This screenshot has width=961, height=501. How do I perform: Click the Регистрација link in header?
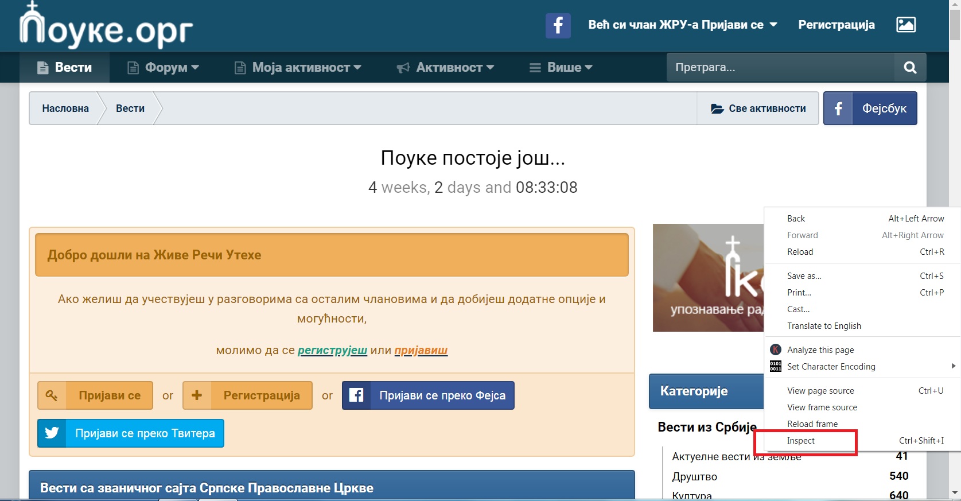[837, 25]
